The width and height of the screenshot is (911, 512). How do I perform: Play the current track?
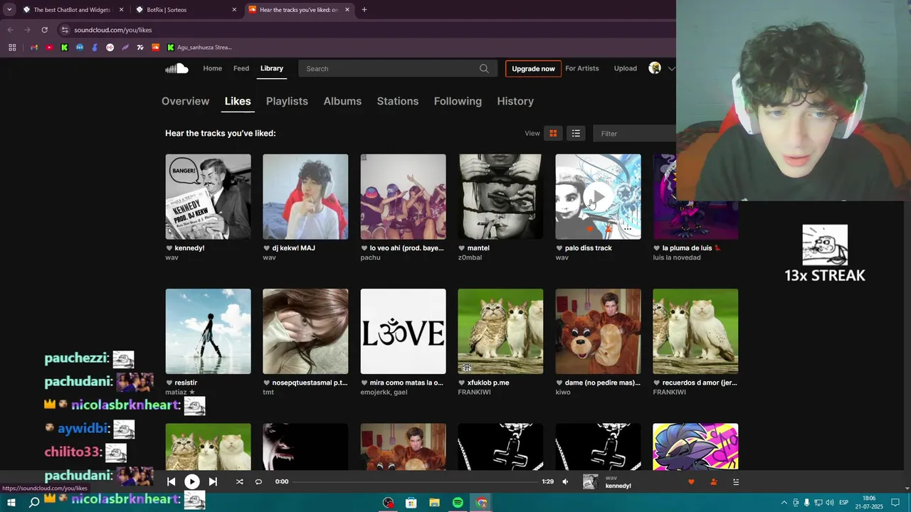(192, 481)
